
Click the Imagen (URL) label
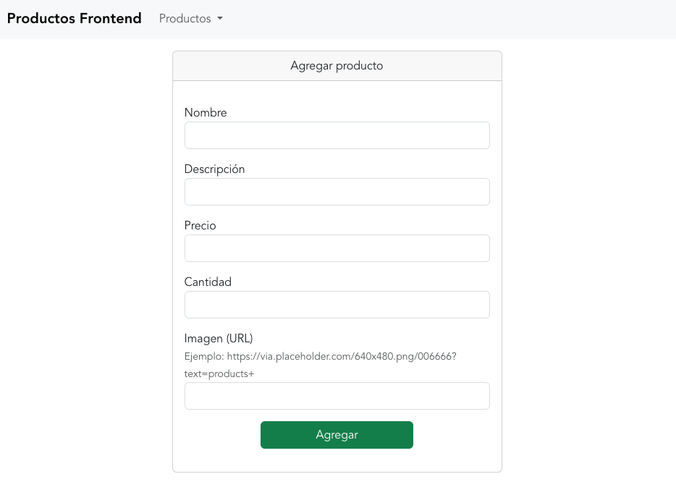219,338
